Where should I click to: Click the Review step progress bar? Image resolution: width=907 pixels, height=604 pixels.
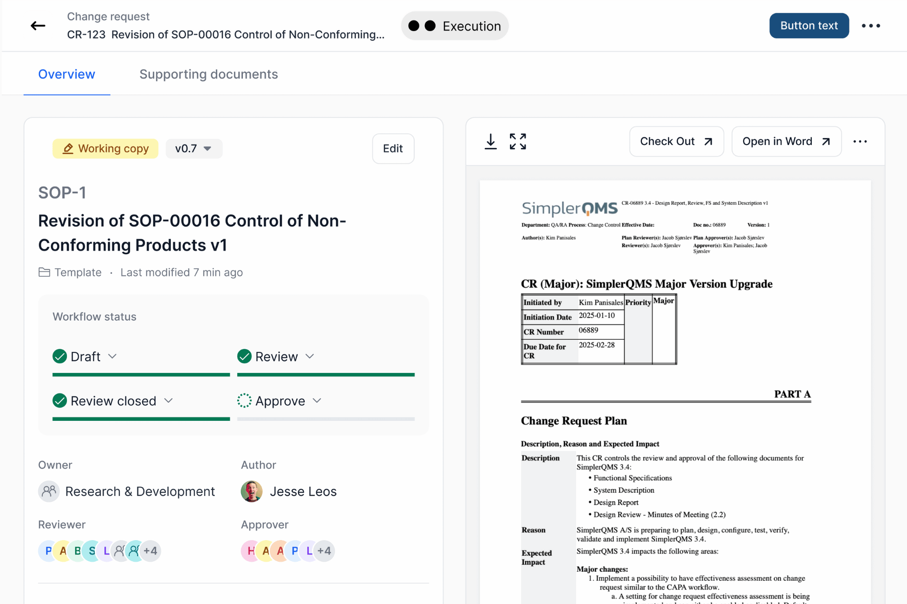(326, 374)
